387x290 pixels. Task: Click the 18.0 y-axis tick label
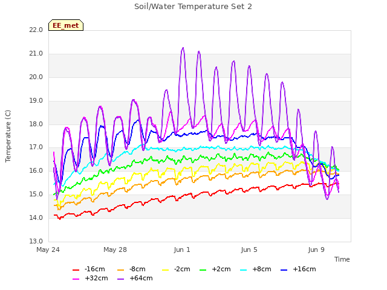tap(36, 124)
